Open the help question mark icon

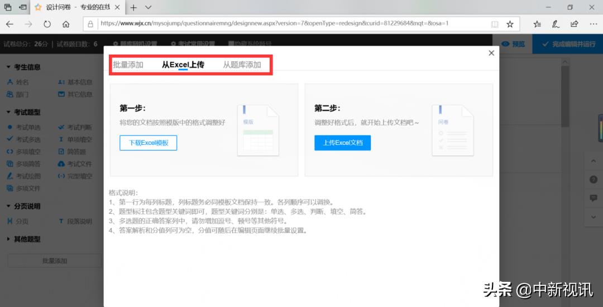click(594, 179)
